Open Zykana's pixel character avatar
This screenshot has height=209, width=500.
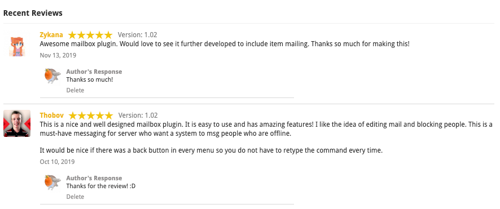point(17,43)
